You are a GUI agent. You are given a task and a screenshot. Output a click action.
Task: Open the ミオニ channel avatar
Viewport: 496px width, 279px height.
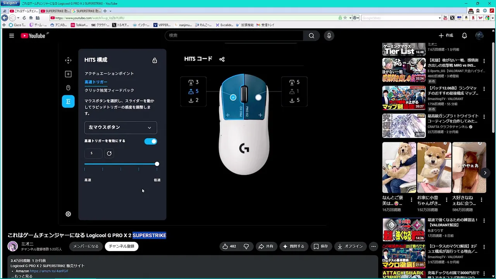[x=13, y=246]
